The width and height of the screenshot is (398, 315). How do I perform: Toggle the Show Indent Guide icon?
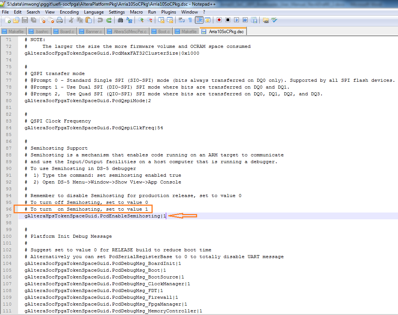tap(199, 20)
